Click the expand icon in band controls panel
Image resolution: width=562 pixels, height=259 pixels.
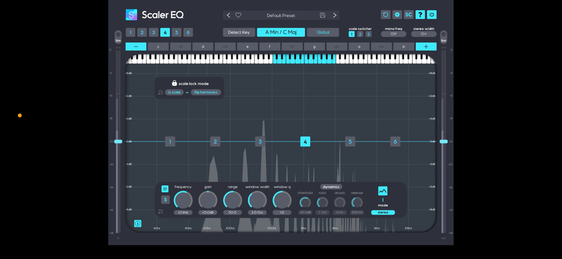[x=160, y=212]
